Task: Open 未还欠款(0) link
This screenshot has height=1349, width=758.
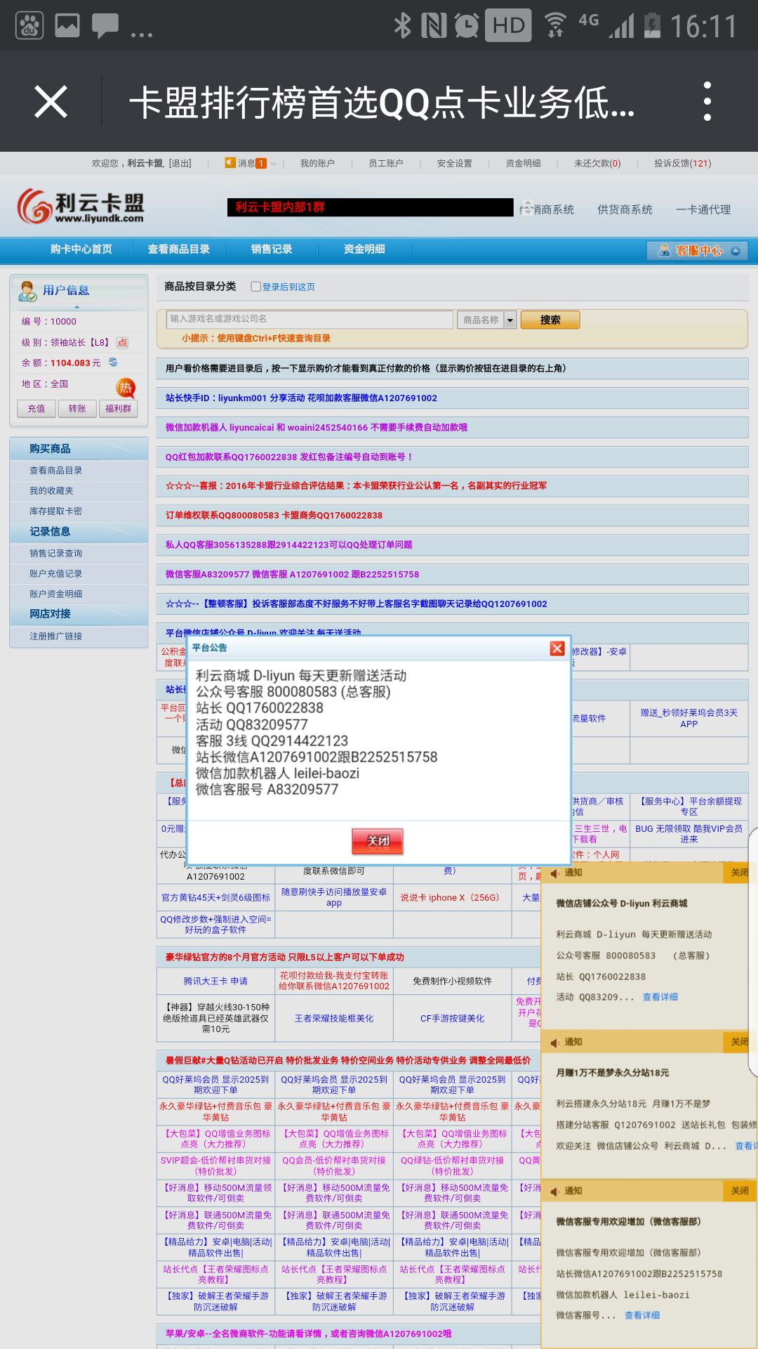Action: pos(597,163)
